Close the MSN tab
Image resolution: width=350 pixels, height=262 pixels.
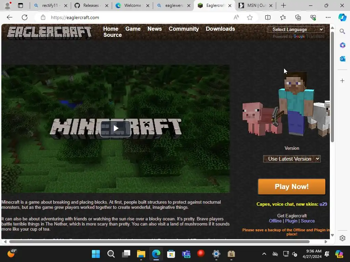coord(271,5)
